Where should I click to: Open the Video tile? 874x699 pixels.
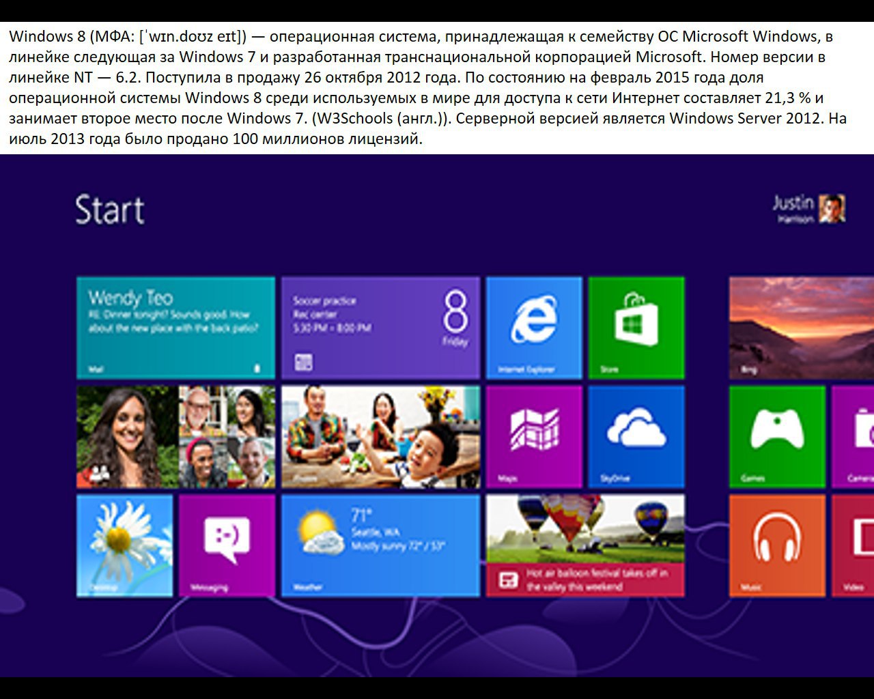pyautogui.click(x=854, y=545)
